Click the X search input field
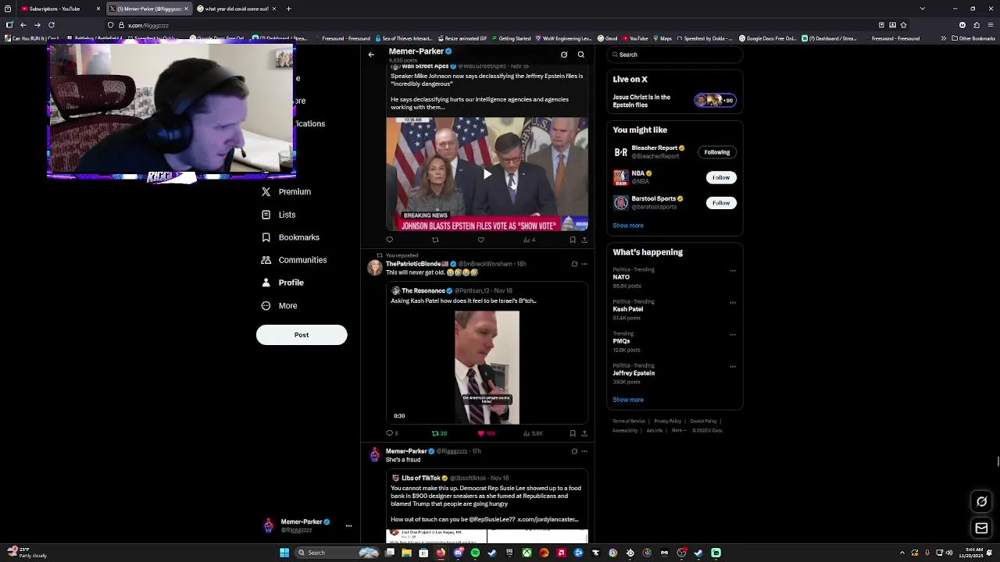 tap(674, 55)
